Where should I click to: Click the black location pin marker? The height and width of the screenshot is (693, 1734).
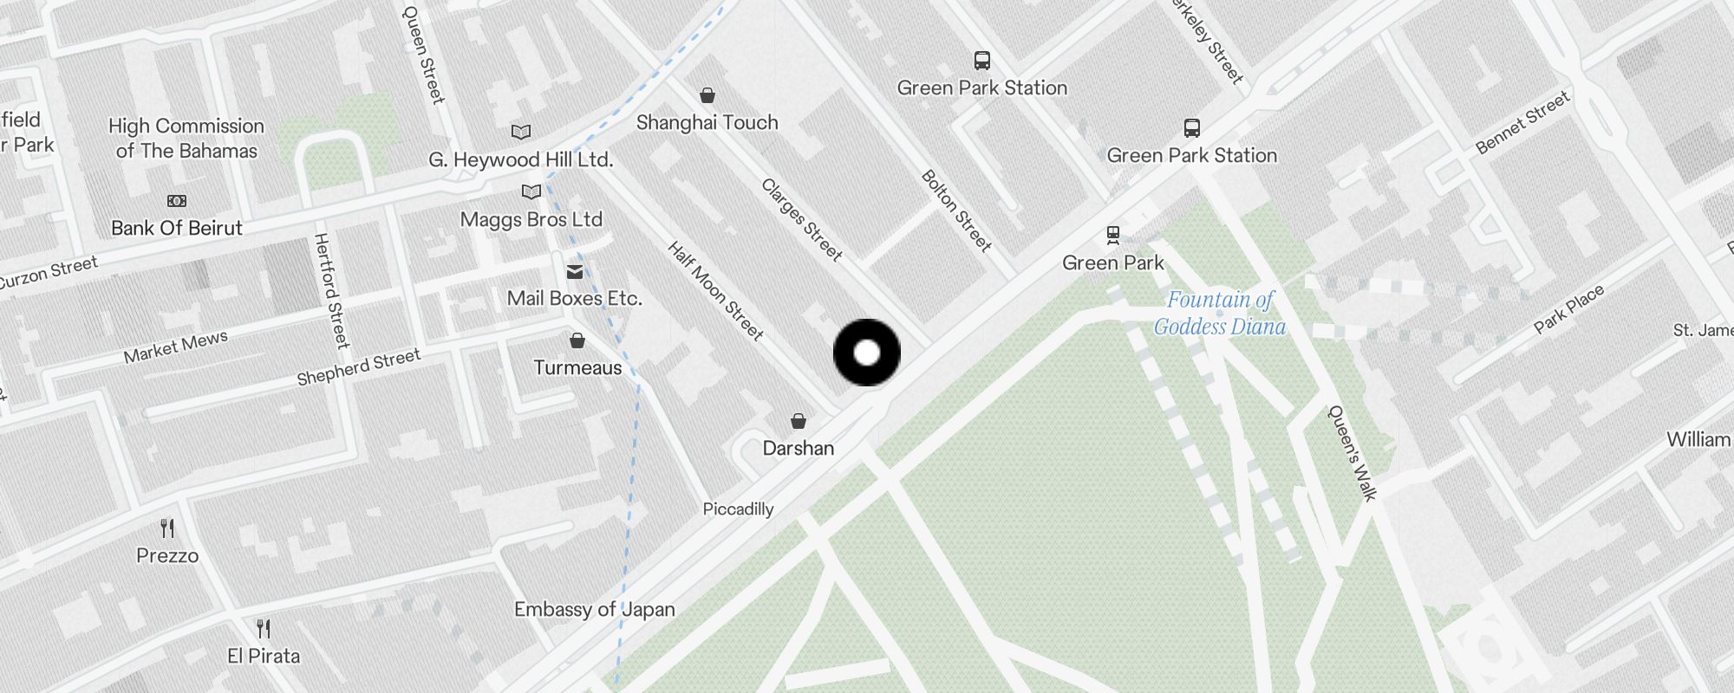867,353
